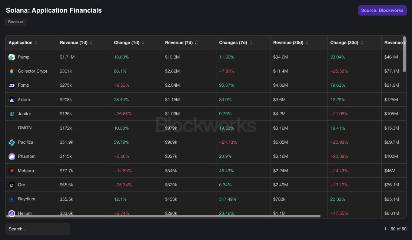The image size is (412, 240).
Task: Click the 1 - 60 of 60 pagination text
Action: point(395,229)
